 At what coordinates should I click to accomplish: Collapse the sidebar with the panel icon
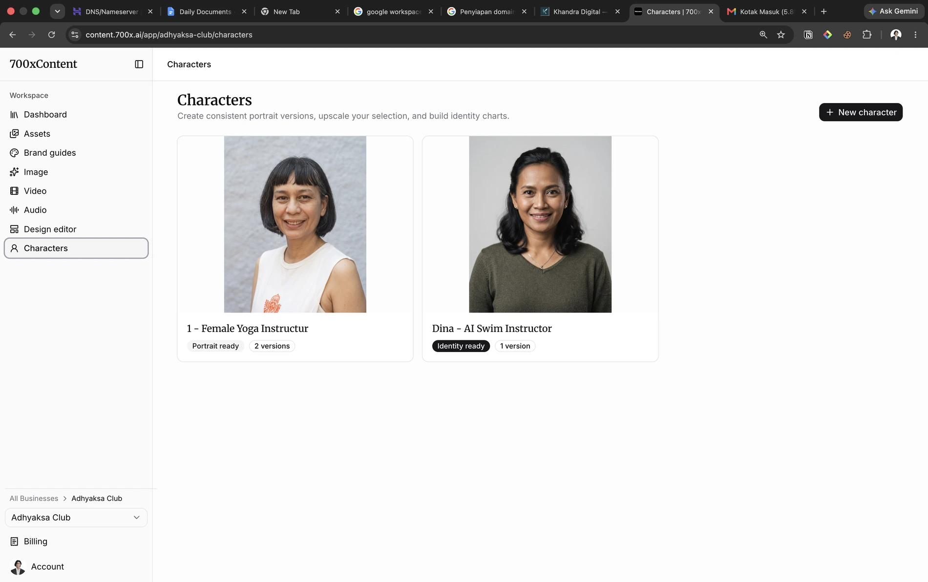coord(139,64)
